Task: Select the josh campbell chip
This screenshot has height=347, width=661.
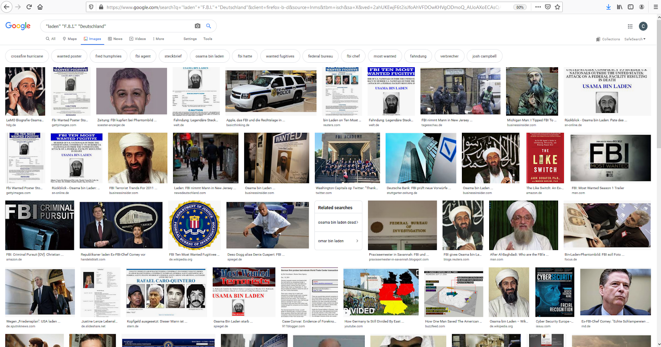Action: pyautogui.click(x=485, y=56)
